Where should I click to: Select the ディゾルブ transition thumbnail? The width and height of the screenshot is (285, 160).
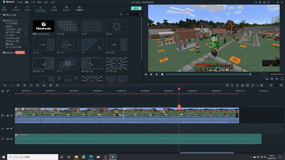[x=68, y=26]
